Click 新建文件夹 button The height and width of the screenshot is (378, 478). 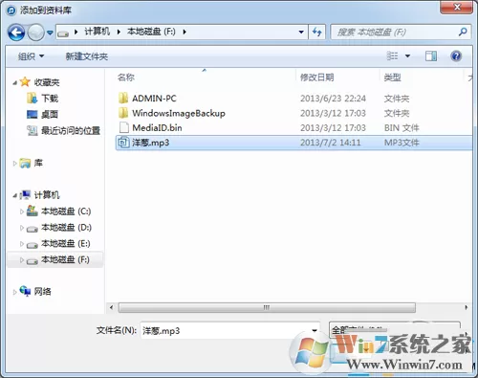point(87,56)
